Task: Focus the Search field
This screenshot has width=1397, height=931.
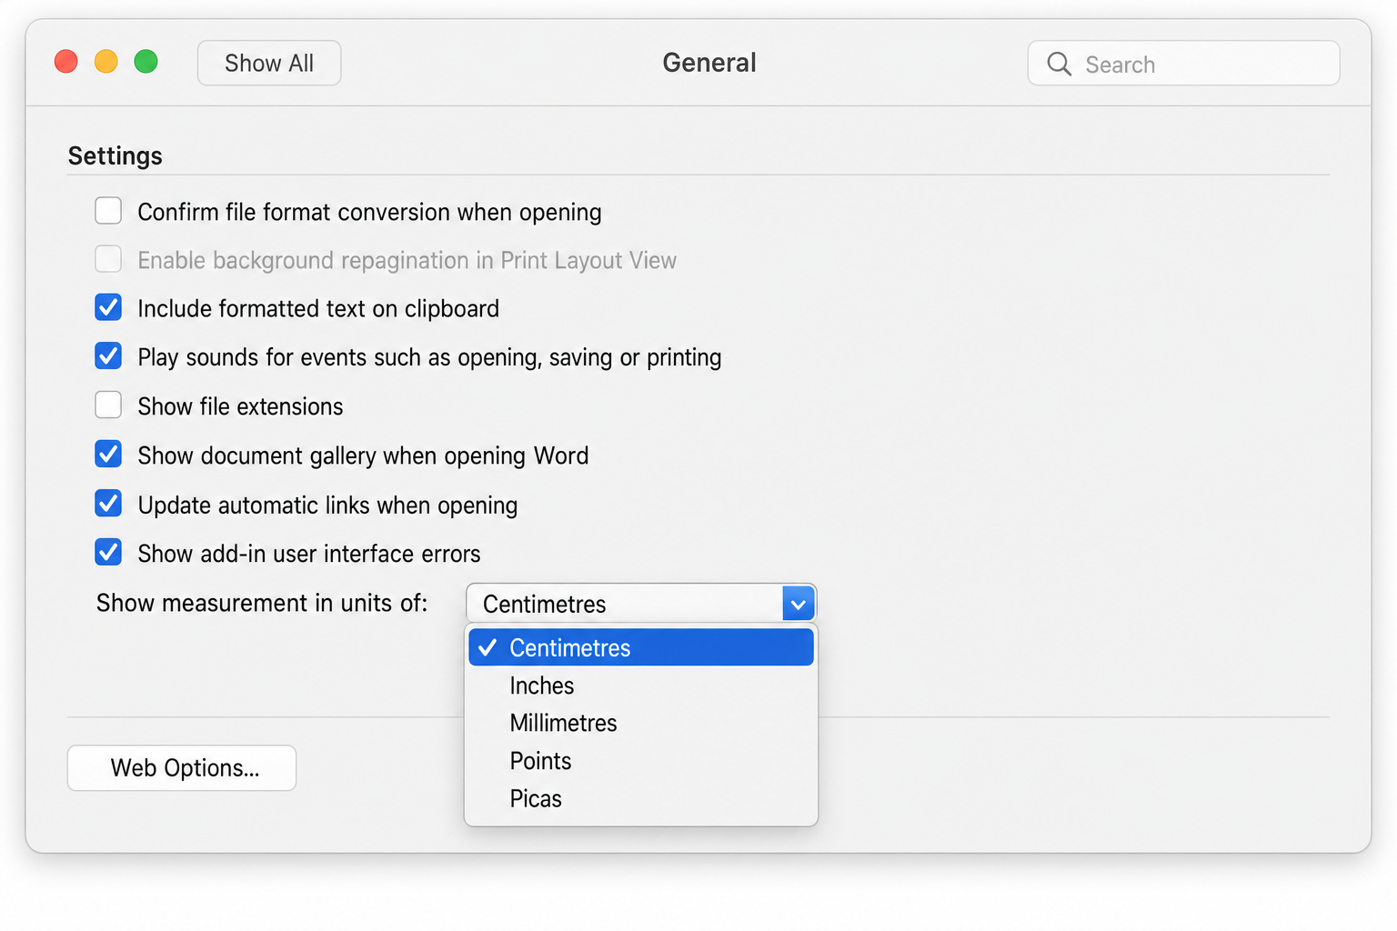Action: click(x=1183, y=63)
